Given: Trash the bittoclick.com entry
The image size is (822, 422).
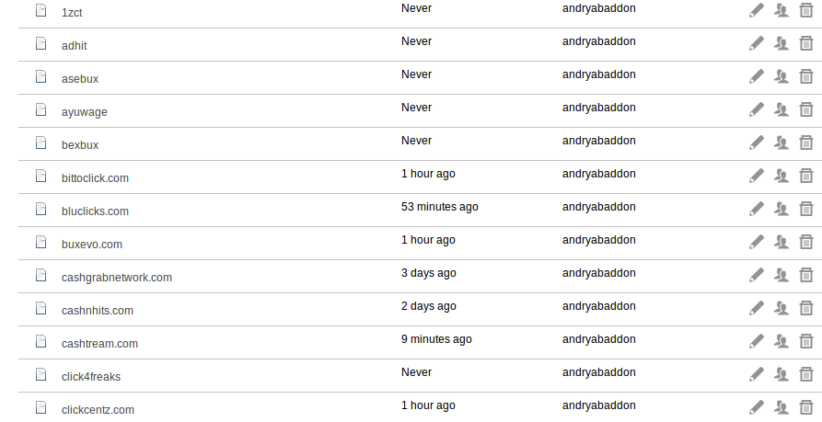Looking at the screenshot, I should (x=806, y=176).
